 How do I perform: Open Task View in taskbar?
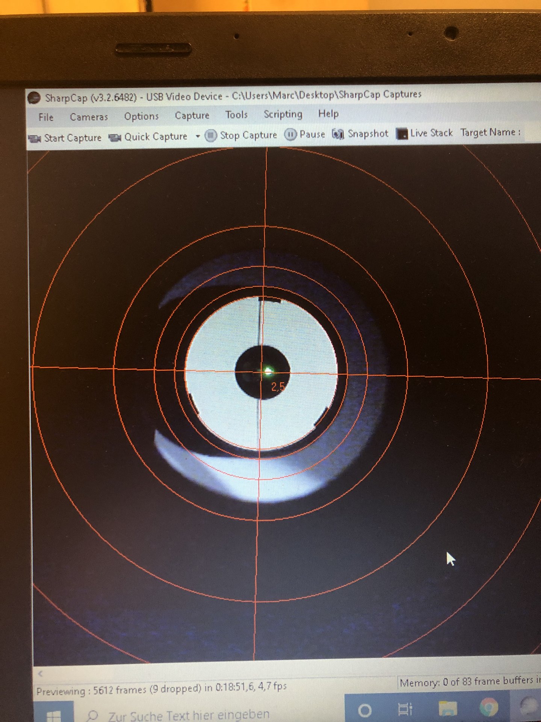pos(405,710)
